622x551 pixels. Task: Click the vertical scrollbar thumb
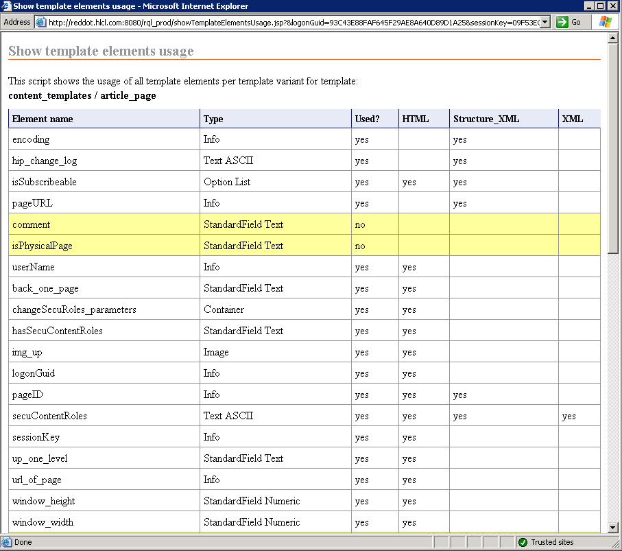[613, 148]
